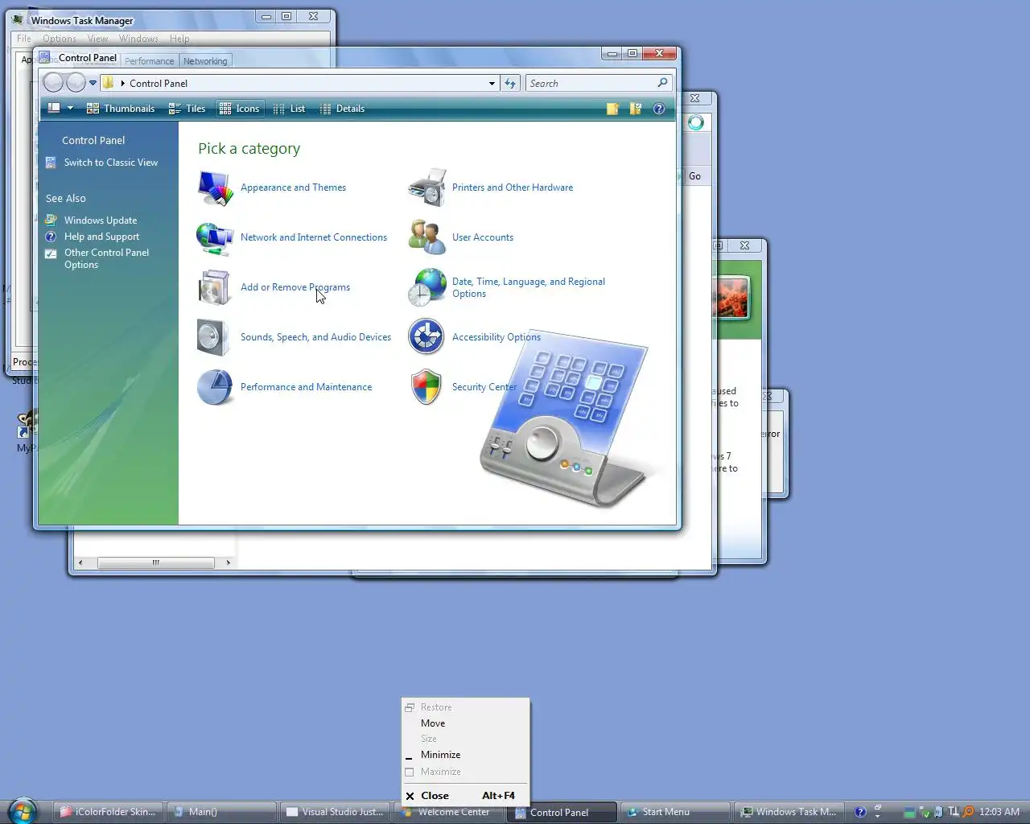Open Network and Internet Connections icon
Image resolution: width=1030 pixels, height=824 pixels.
pos(215,237)
